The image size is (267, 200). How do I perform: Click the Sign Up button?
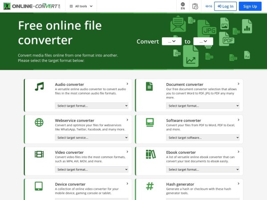click(250, 6)
